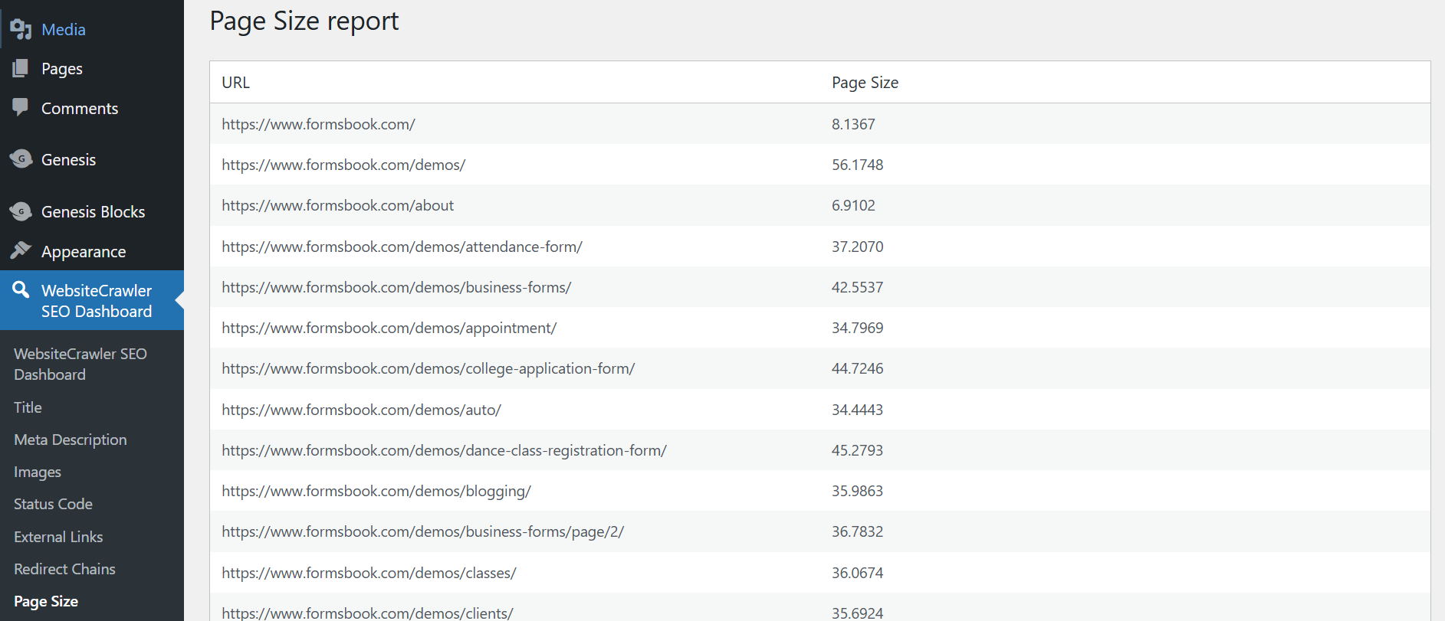Click the Pages icon in sidebar
The image size is (1445, 621).
click(x=21, y=69)
